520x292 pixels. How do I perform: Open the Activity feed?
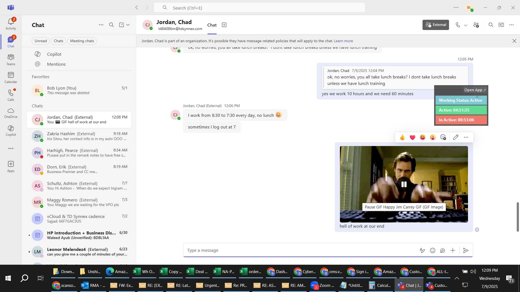coord(11,24)
